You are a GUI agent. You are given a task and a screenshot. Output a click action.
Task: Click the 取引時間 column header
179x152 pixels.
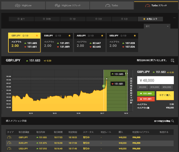pyautogui.click(x=58, y=132)
